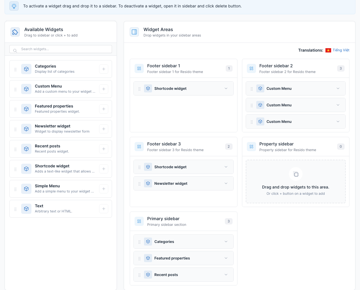The width and height of the screenshot is (360, 290).
Task: Expand Shortcode widget in Footer sidebar 1
Action: [x=226, y=88]
